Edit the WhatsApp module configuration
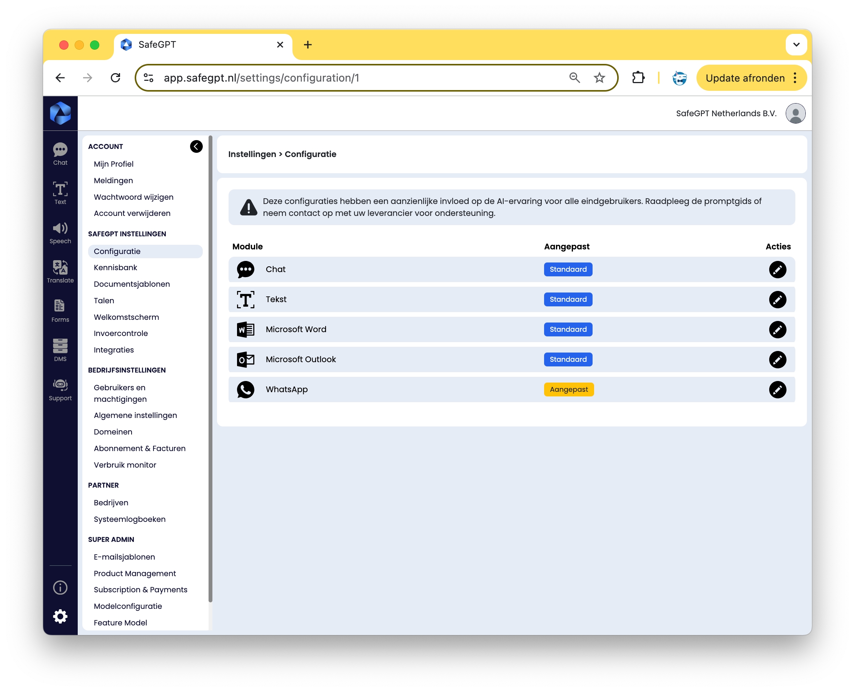The width and height of the screenshot is (855, 692). (777, 389)
